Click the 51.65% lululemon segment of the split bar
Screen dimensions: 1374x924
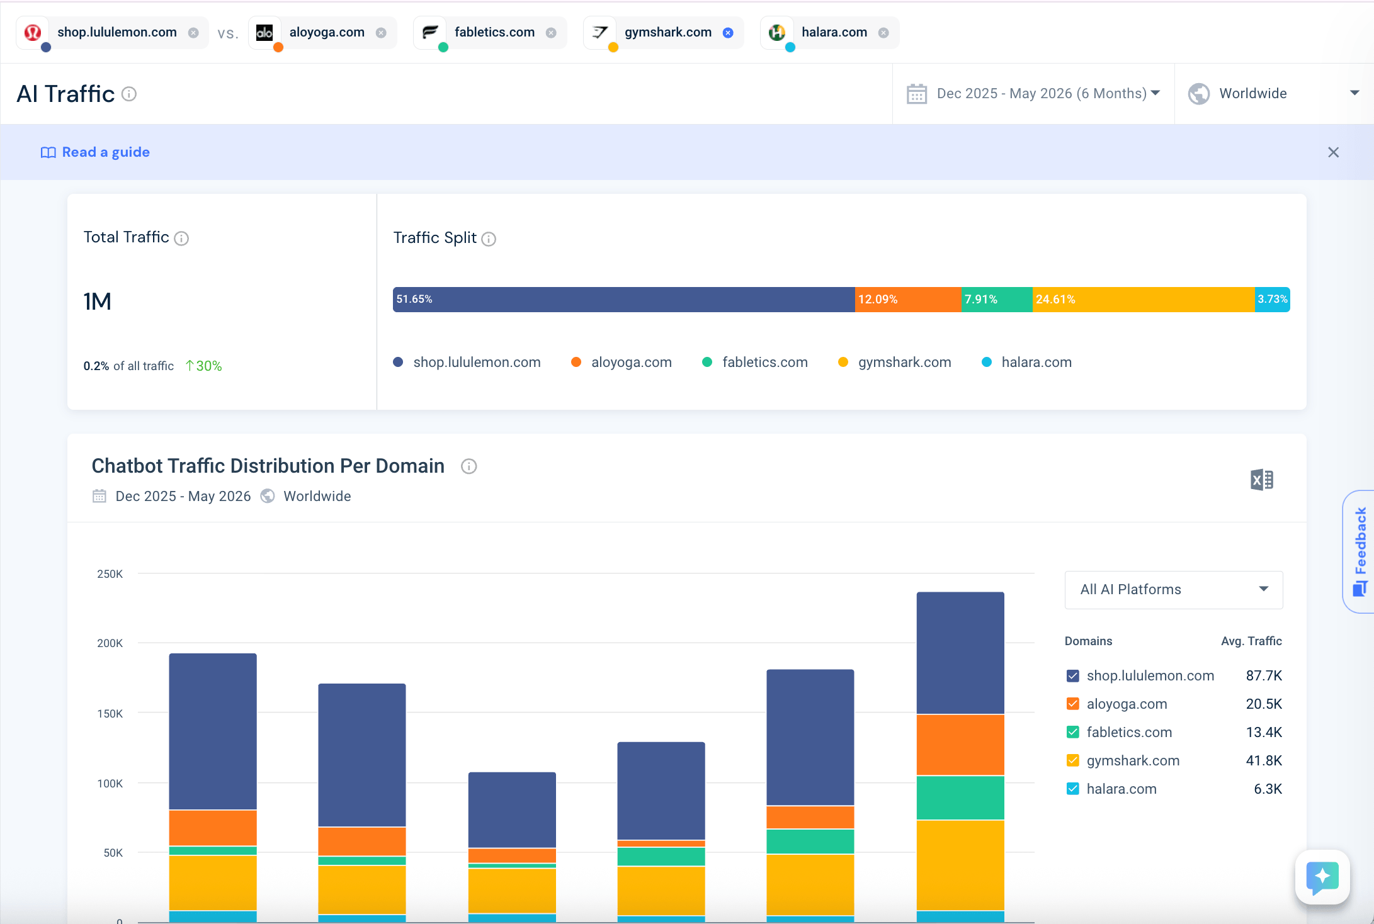click(x=623, y=300)
